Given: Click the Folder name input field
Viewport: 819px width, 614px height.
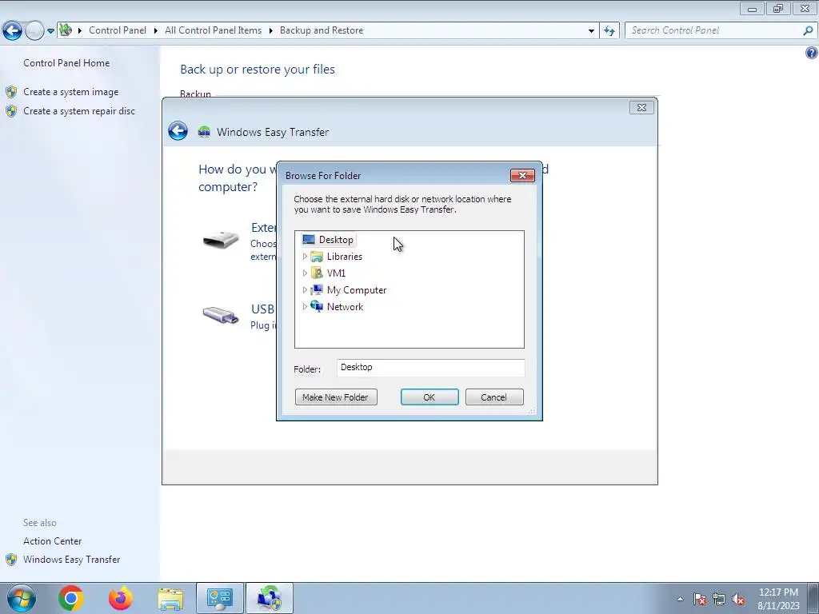Looking at the screenshot, I should click(430, 368).
